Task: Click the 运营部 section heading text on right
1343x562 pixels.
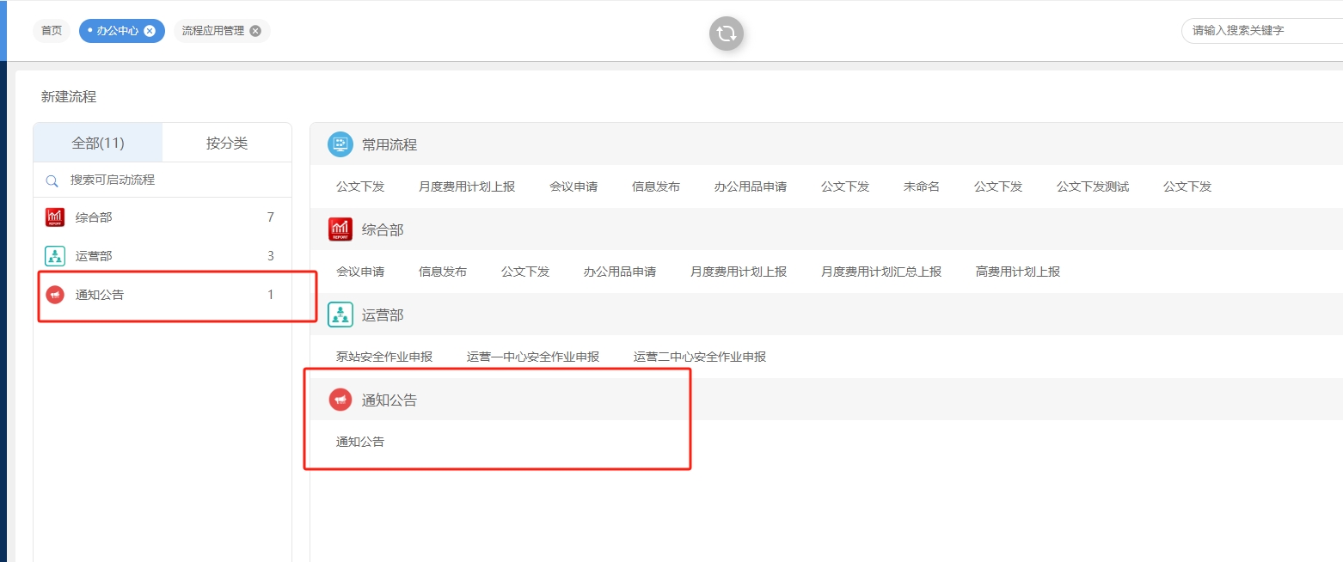Action: 383,315
